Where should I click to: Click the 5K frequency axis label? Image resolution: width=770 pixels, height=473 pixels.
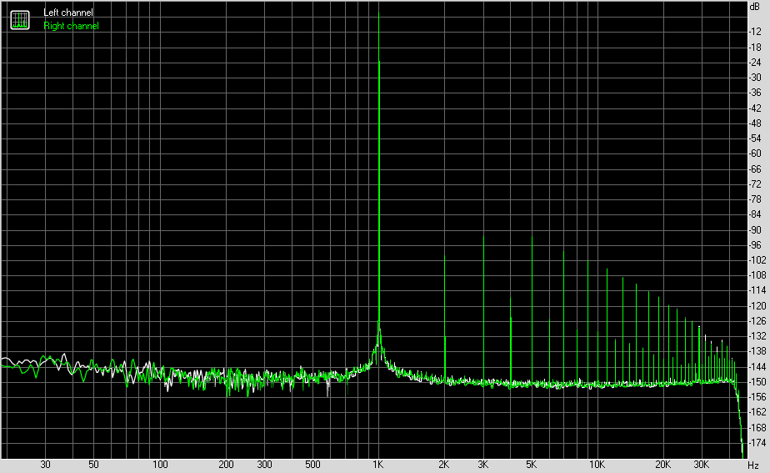click(x=532, y=465)
